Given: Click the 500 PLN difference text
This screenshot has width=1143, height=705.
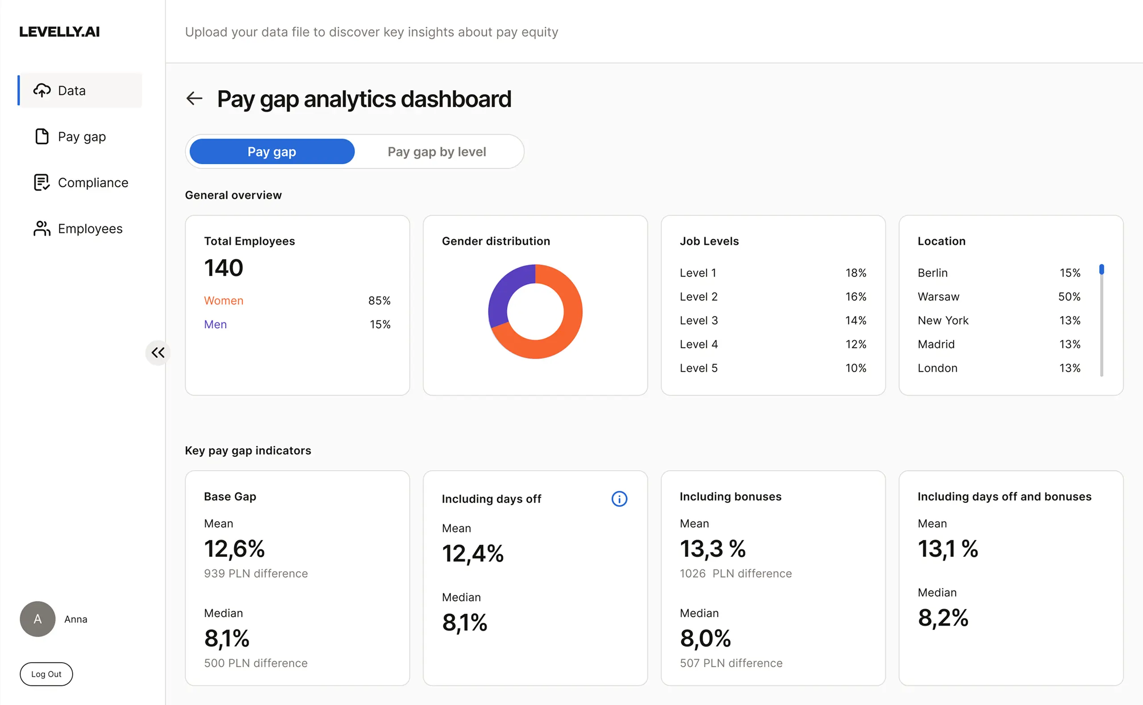Looking at the screenshot, I should 256,663.
